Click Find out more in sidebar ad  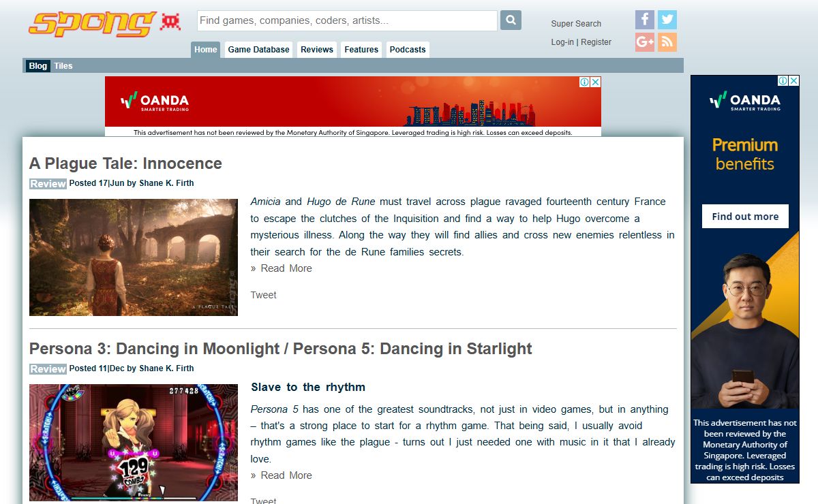[x=745, y=217]
